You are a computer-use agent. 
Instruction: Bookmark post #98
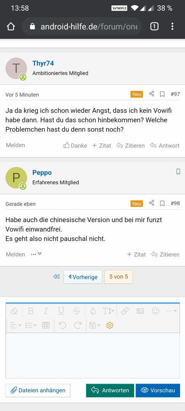[162, 203]
